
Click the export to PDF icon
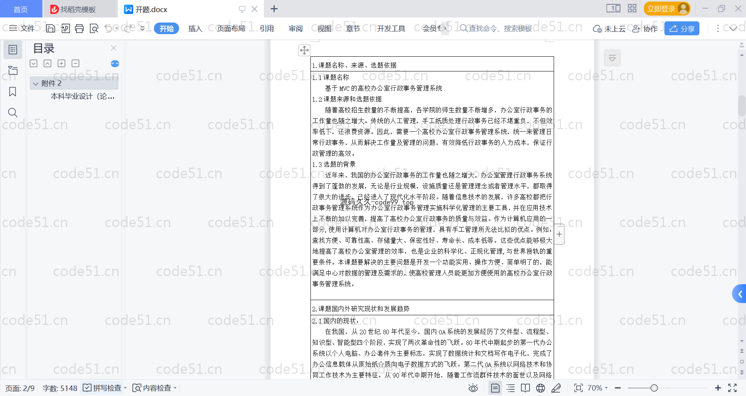pyautogui.click(x=65, y=28)
